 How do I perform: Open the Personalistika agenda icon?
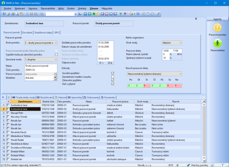click(218, 43)
